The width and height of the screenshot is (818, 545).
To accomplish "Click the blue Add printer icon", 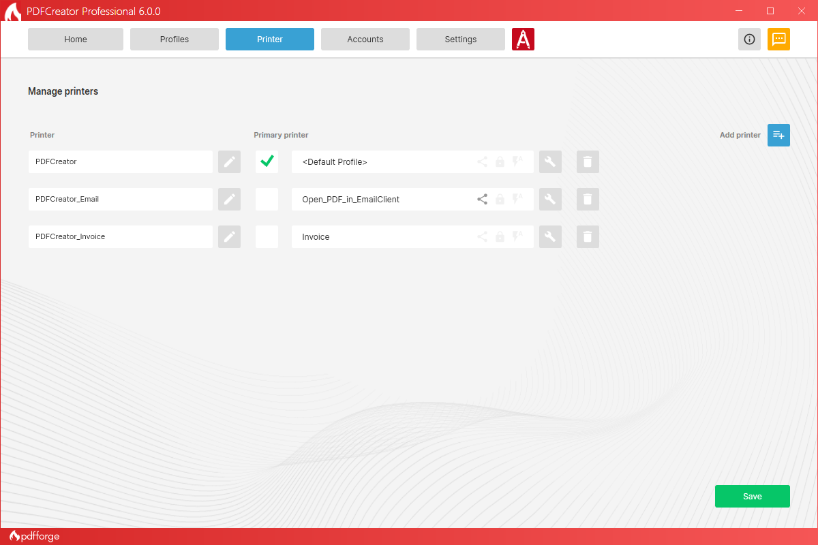I will (x=778, y=135).
